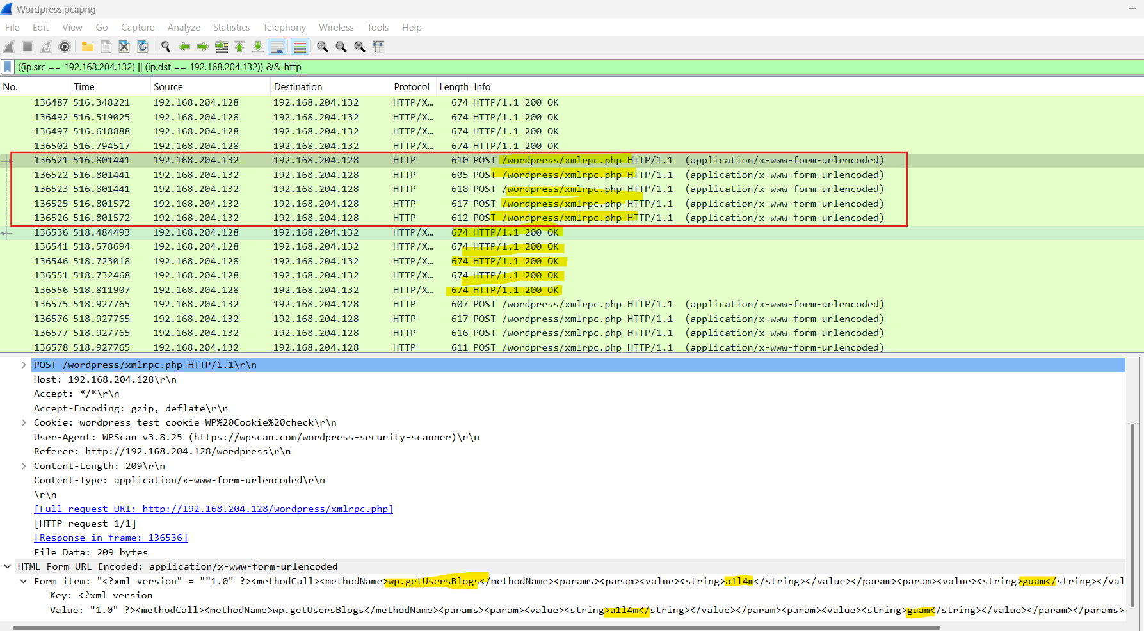Open a capture file with folder icon
1144x631 pixels.
click(88, 47)
